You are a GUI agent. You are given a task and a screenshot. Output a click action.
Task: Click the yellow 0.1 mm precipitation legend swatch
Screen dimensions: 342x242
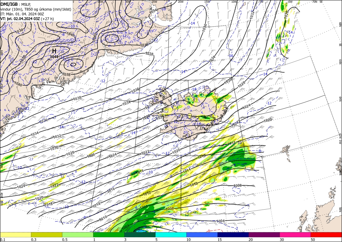(x=15, y=234)
